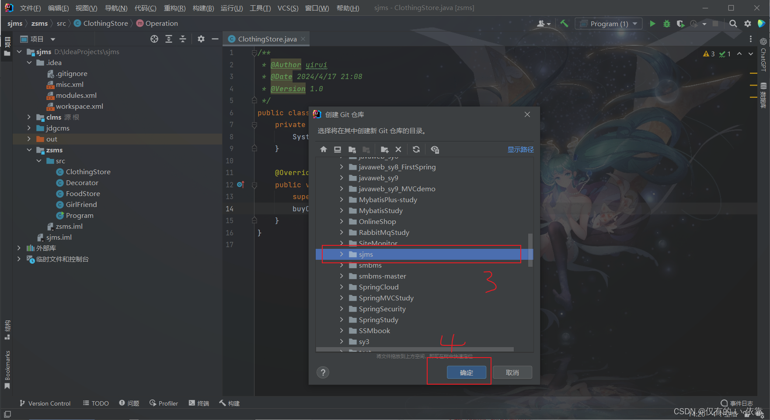Open the 工具(T) menu
This screenshot has width=770, height=420.
pos(260,8)
